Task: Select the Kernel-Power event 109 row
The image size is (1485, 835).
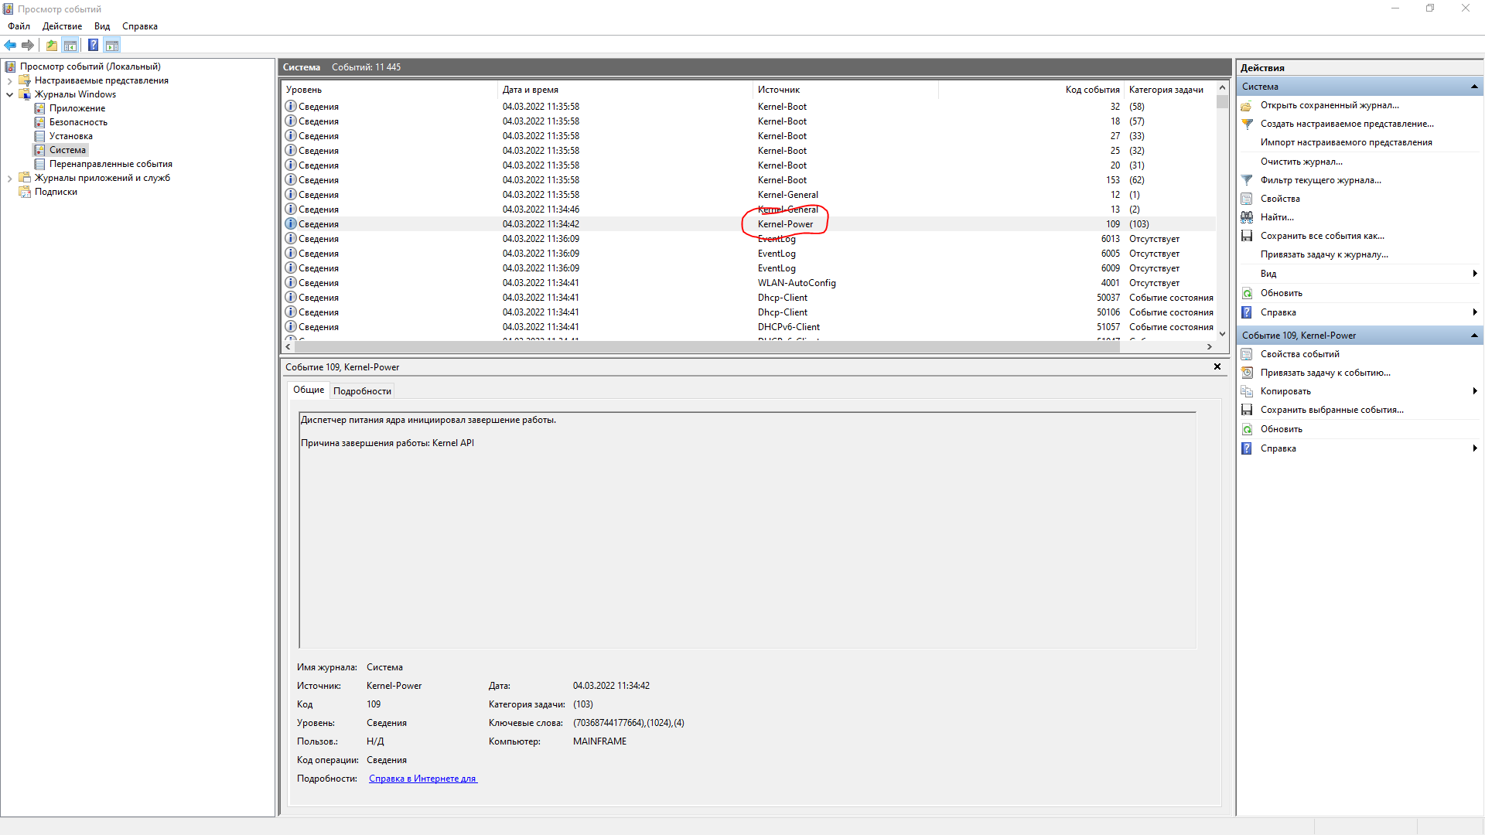Action: point(749,224)
